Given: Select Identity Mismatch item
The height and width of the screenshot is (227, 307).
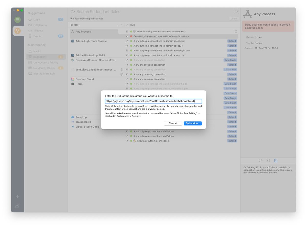Looking at the screenshot, I should [x=46, y=74].
